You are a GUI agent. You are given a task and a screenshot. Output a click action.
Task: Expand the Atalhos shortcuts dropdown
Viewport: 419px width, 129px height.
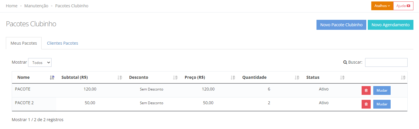[382, 6]
